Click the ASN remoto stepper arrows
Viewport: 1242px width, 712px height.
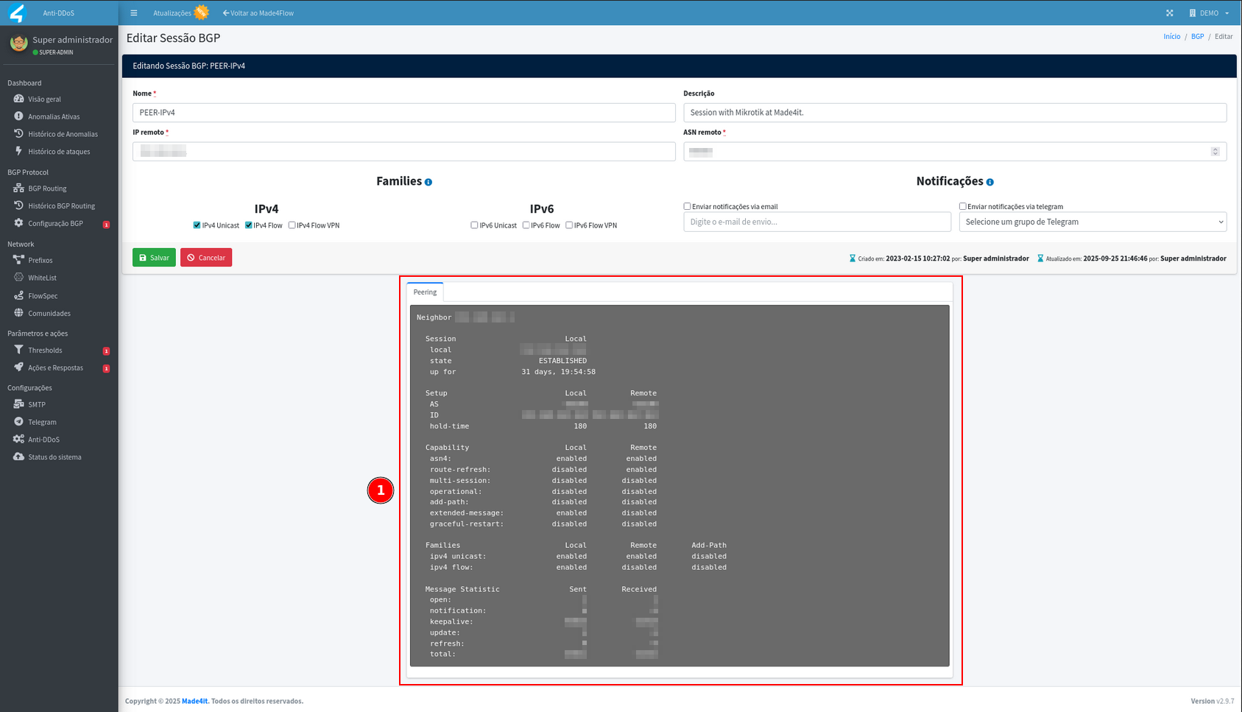click(1215, 152)
